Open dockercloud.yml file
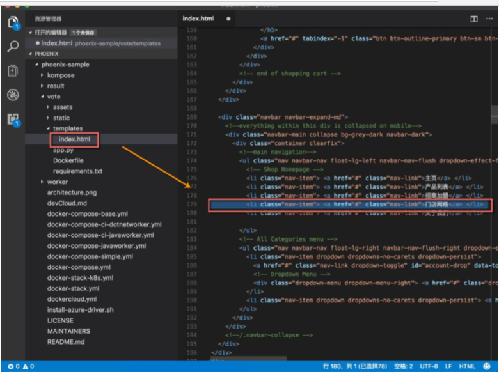The width and height of the screenshot is (499, 372). coord(72,299)
